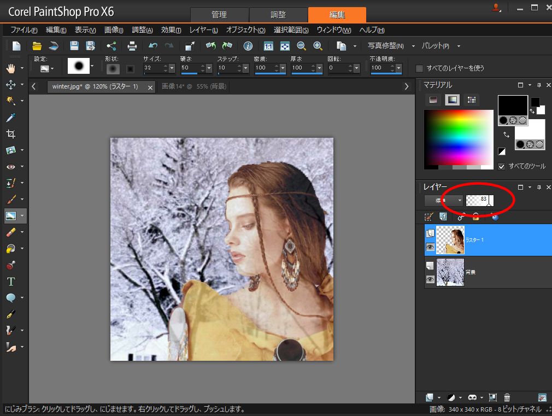Switch Materials to the Swatches tab
552x416 pixels.
(472, 100)
